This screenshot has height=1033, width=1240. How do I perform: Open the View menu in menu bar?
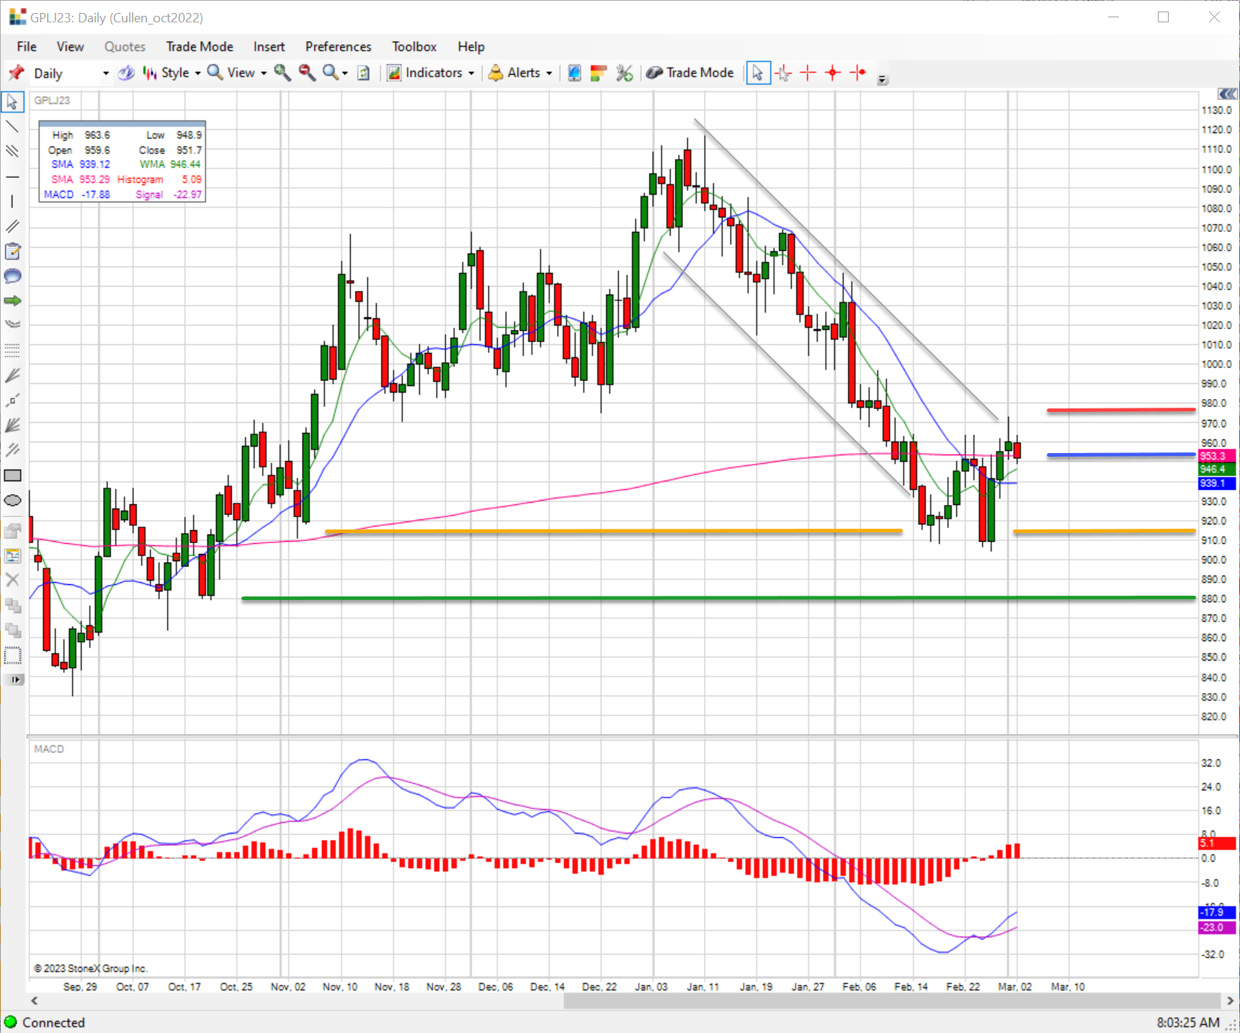(x=70, y=47)
